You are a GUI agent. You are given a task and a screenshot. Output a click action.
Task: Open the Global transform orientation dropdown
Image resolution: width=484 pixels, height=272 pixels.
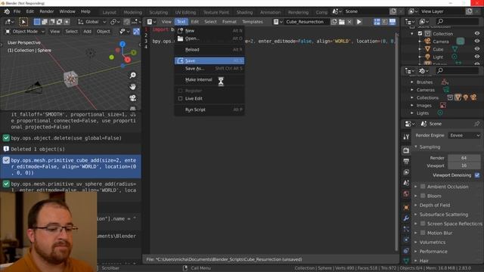pos(92,22)
